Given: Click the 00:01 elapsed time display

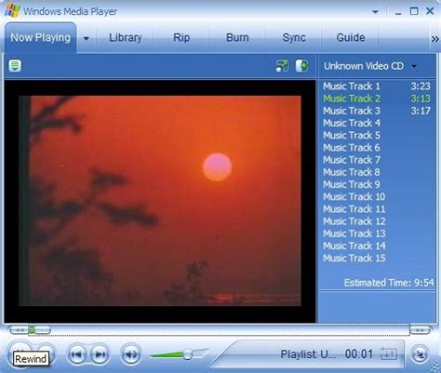Looking at the screenshot, I should 358,354.
